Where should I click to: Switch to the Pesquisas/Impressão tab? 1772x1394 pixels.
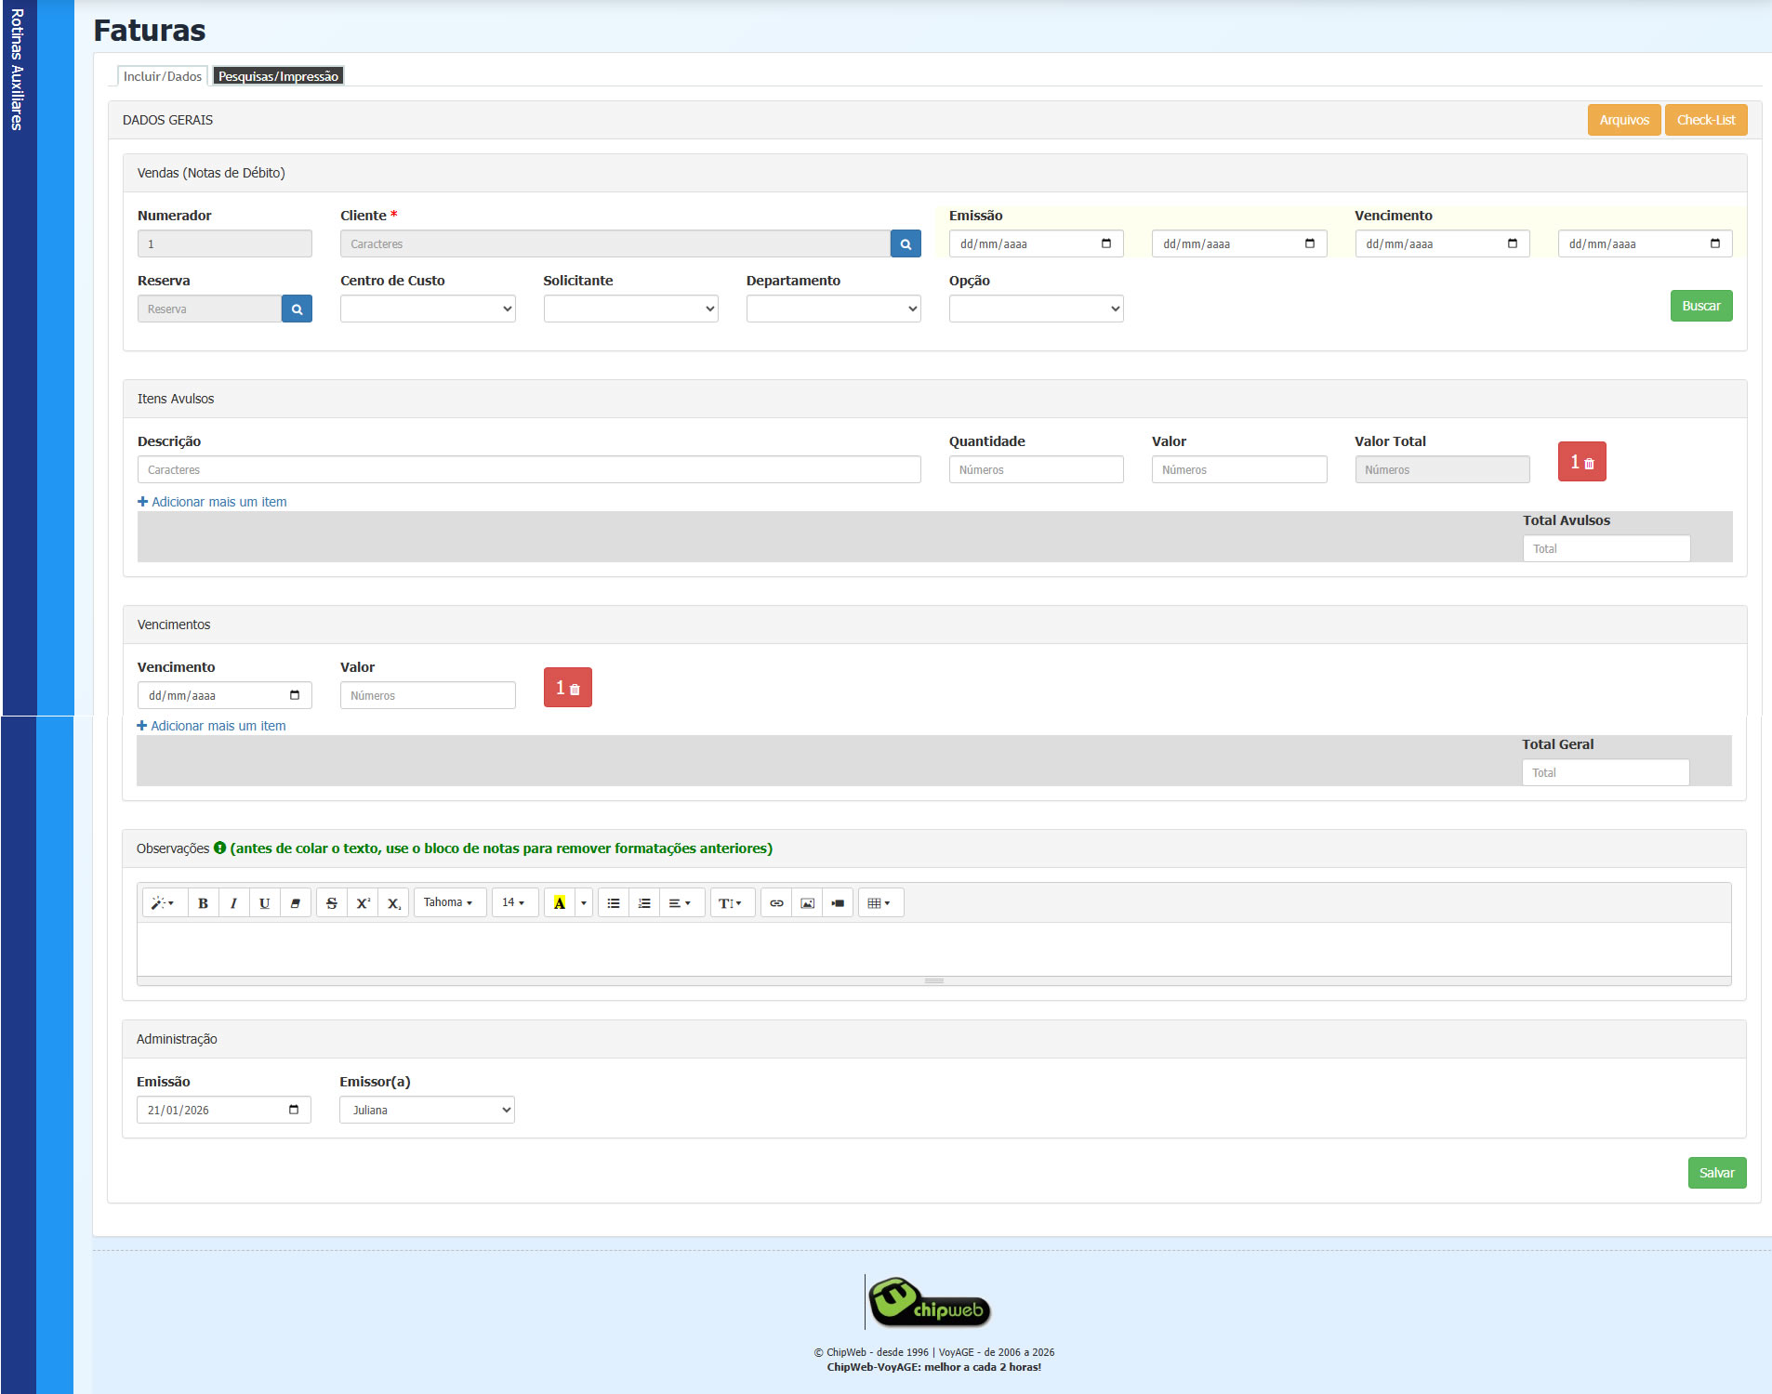[278, 76]
